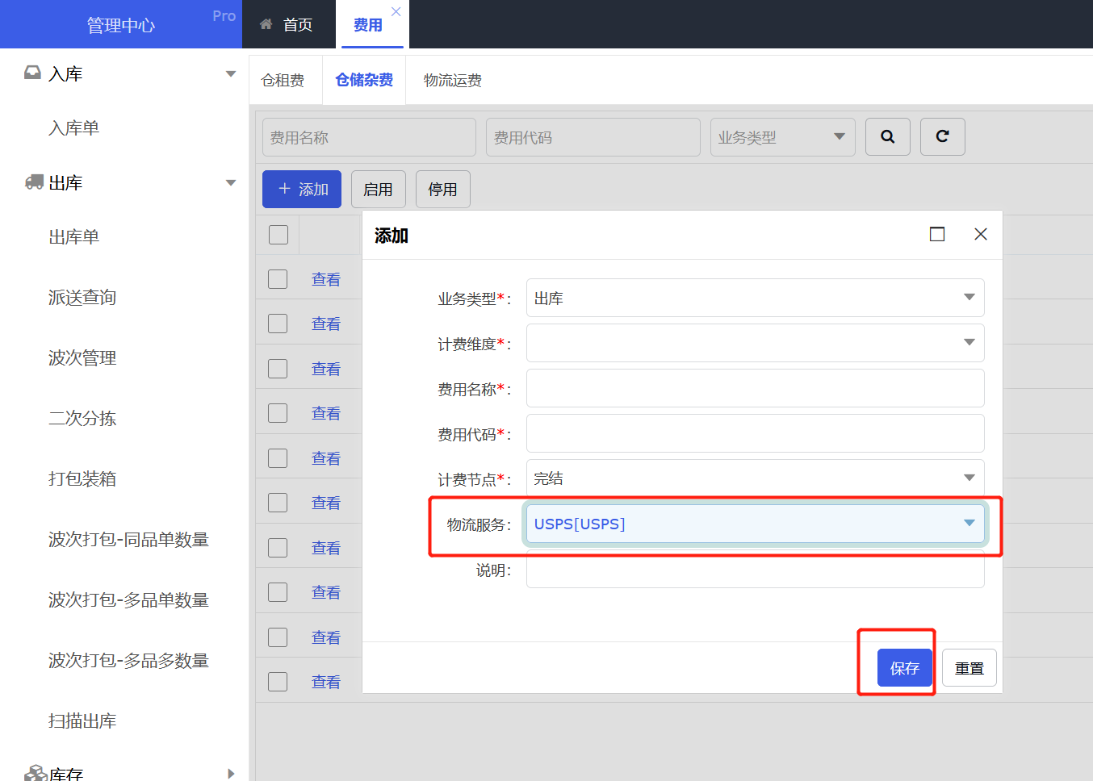The image size is (1093, 781).
Task: Check the third table row checkbox
Action: (x=278, y=369)
